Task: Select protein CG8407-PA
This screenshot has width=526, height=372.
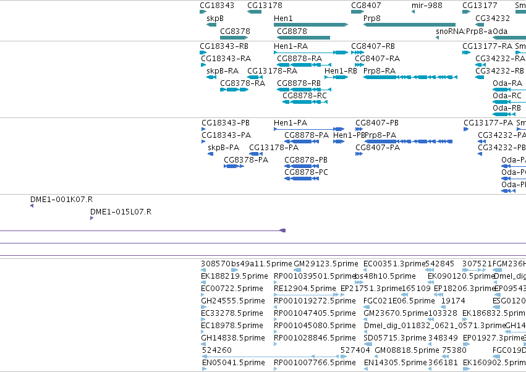Action: click(359, 154)
